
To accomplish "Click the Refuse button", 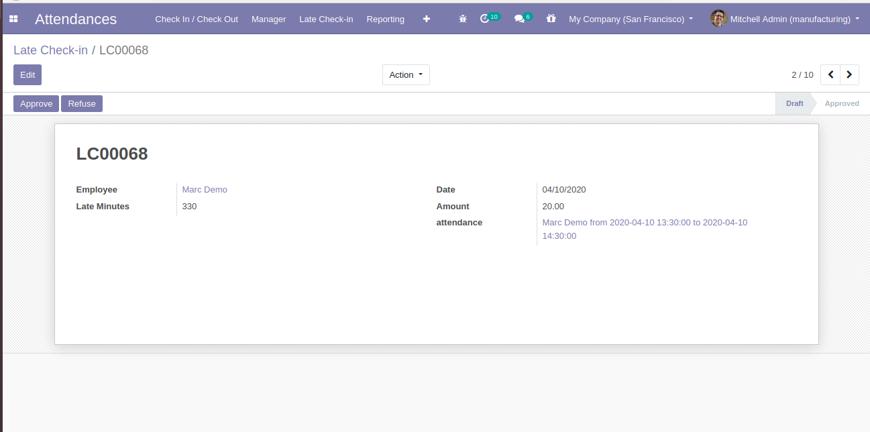I will click(x=82, y=103).
